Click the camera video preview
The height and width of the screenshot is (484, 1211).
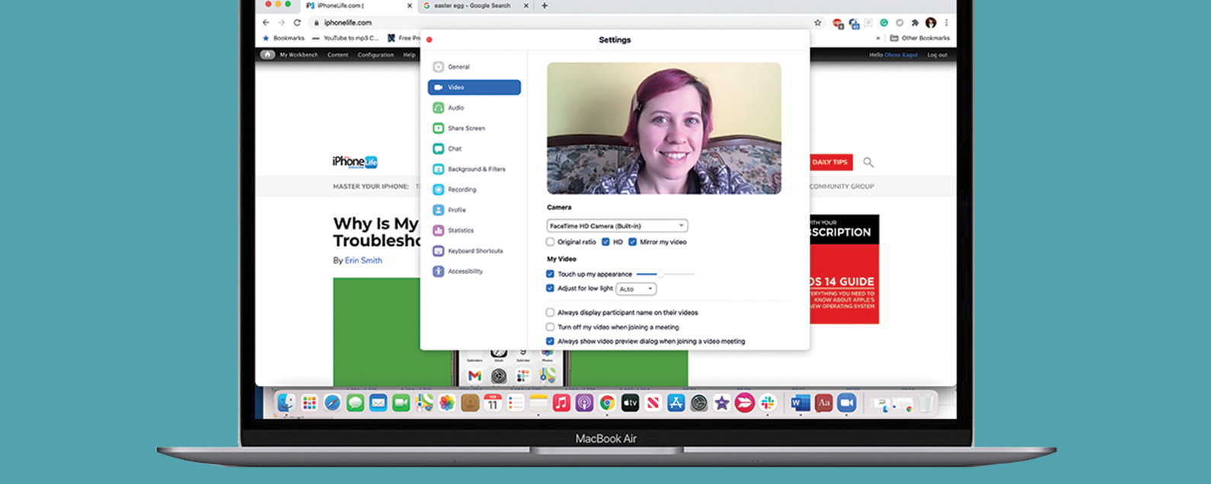point(664,128)
